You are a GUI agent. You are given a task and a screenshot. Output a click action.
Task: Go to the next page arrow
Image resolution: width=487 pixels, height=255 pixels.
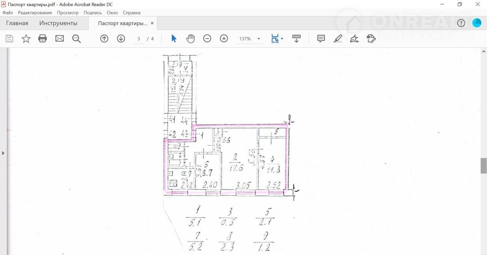click(x=121, y=38)
